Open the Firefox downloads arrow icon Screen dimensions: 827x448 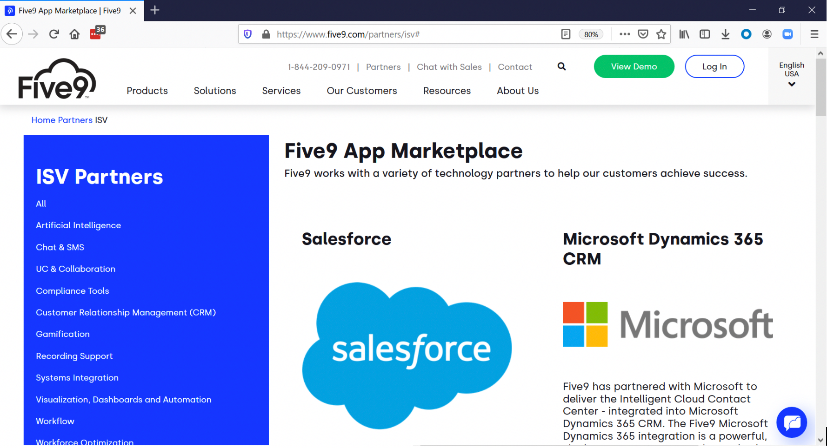pyautogui.click(x=725, y=34)
